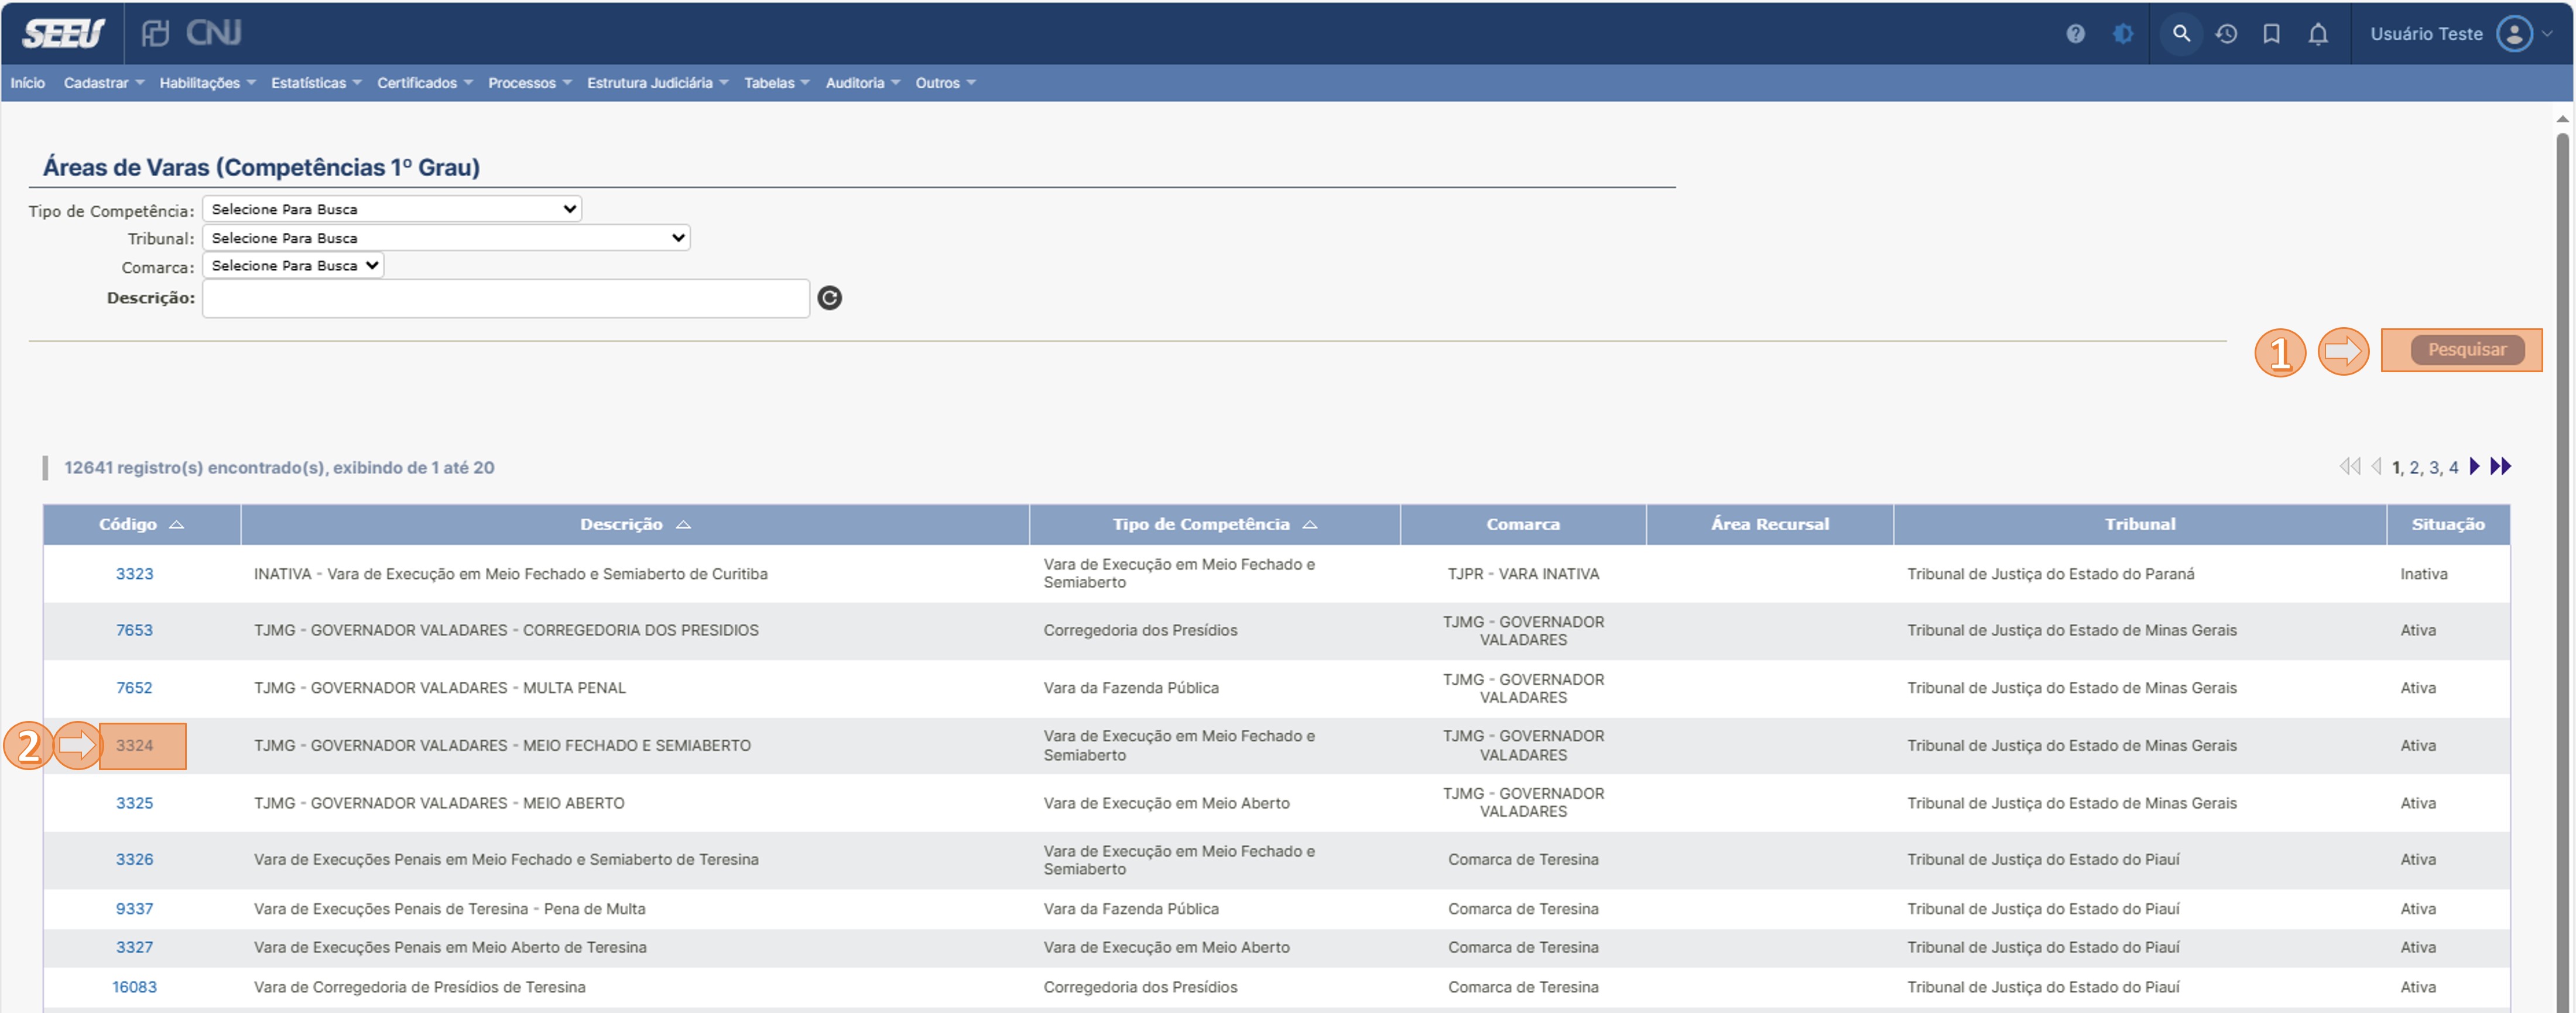Open record code 7653
The width and height of the screenshot is (2576, 1013).
click(134, 630)
